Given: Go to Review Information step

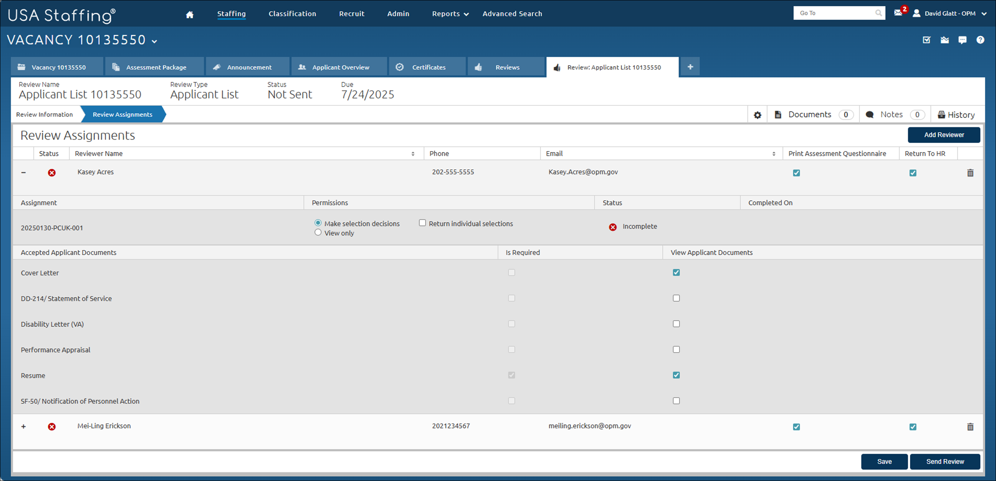Looking at the screenshot, I should (45, 114).
